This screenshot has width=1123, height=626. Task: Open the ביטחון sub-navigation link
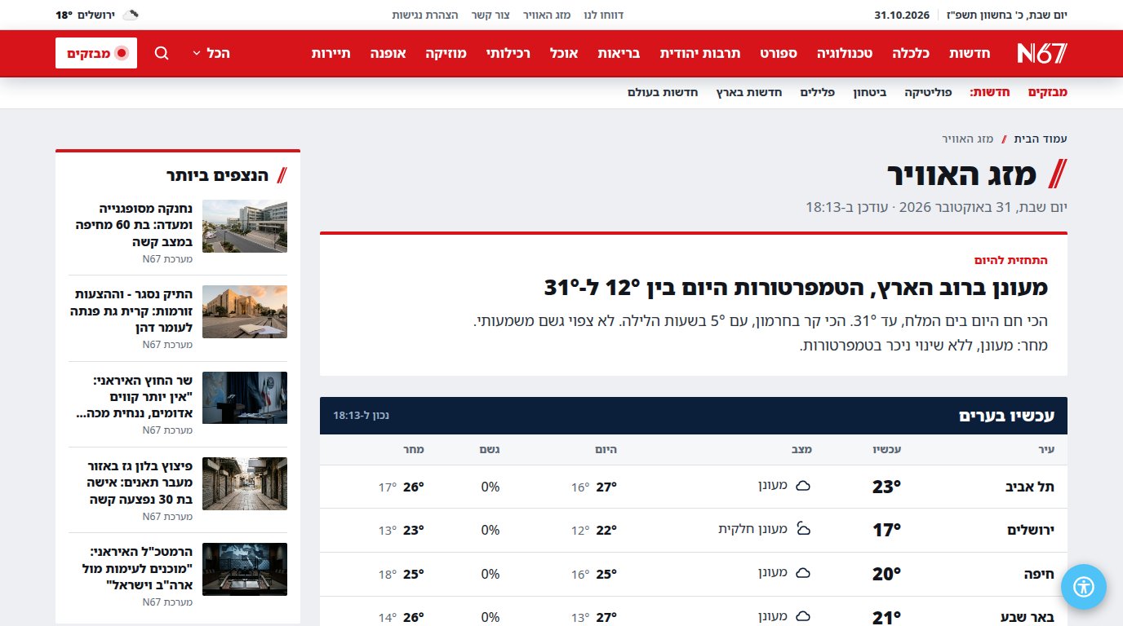[870, 92]
